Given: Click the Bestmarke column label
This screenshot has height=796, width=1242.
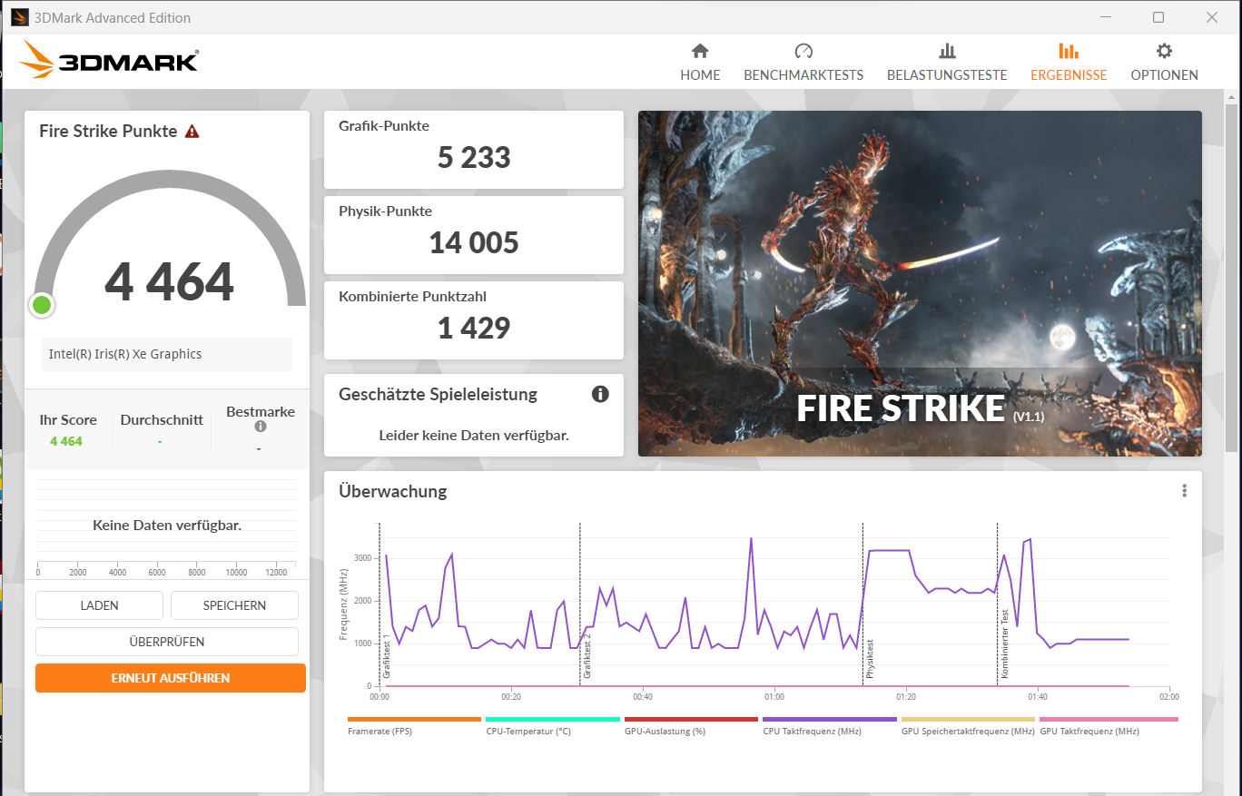Looking at the screenshot, I should 261,412.
